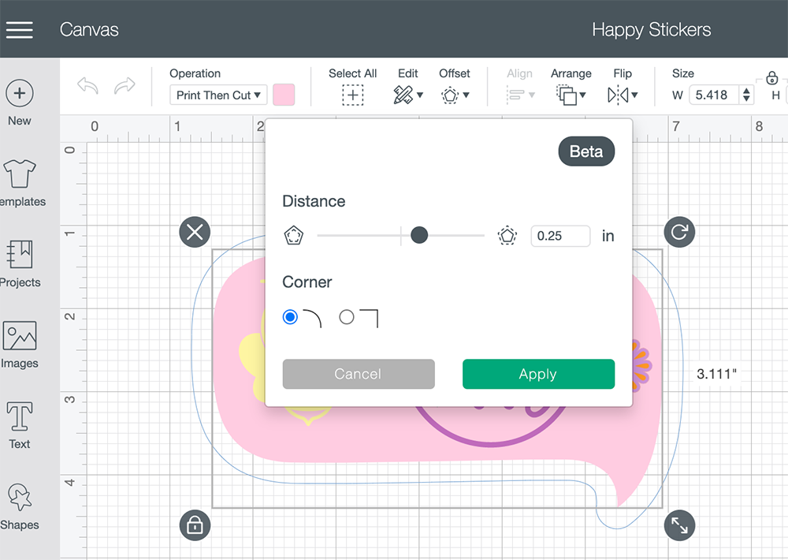788x560 pixels.
Task: Select the Text tool
Action: coord(20,416)
